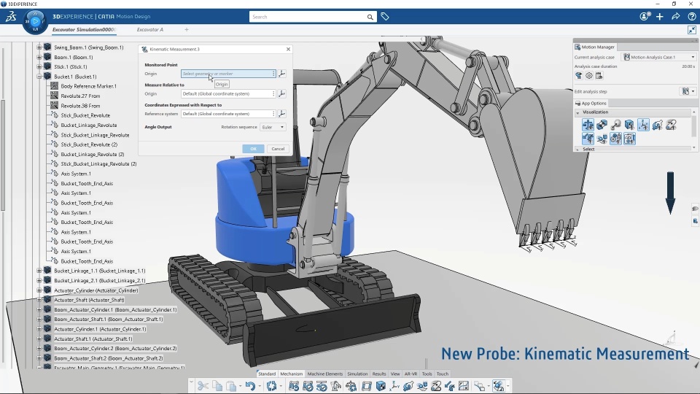Image resolution: width=700 pixels, height=394 pixels.
Task: Click the Paste clipboard icon
Action: pos(231,386)
